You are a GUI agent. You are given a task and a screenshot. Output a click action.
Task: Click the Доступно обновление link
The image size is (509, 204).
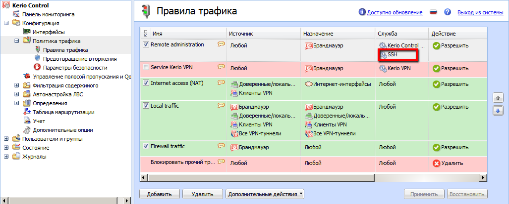click(395, 13)
